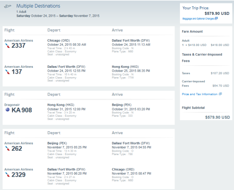Viewport: 234px width, 190px height.
Task: Click Beijing (PEK) arrival of flight KA 908
Action: point(122,105)
